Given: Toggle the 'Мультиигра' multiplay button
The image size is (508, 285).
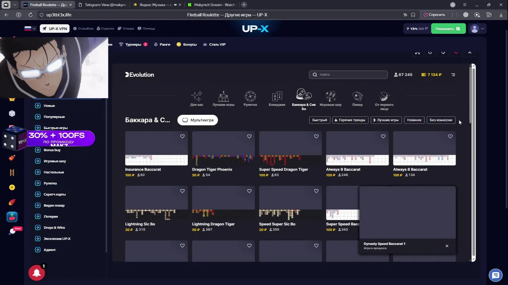Looking at the screenshot, I should (x=198, y=120).
